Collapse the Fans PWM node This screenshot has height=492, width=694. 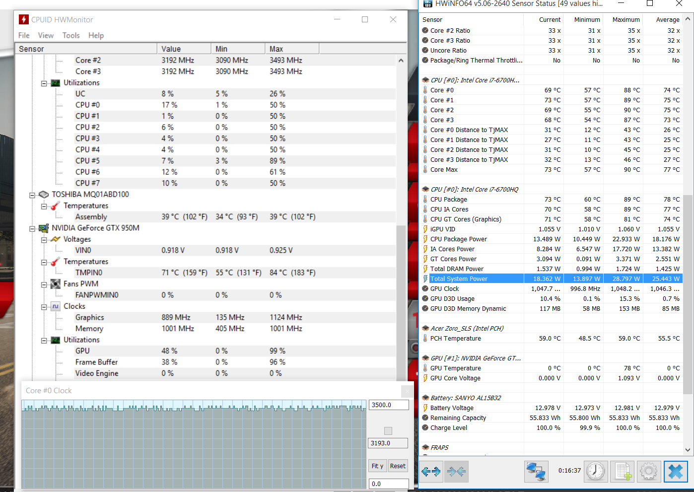(x=44, y=284)
